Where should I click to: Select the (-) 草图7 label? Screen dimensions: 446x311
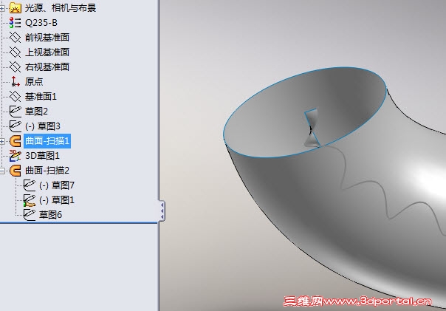point(57,185)
